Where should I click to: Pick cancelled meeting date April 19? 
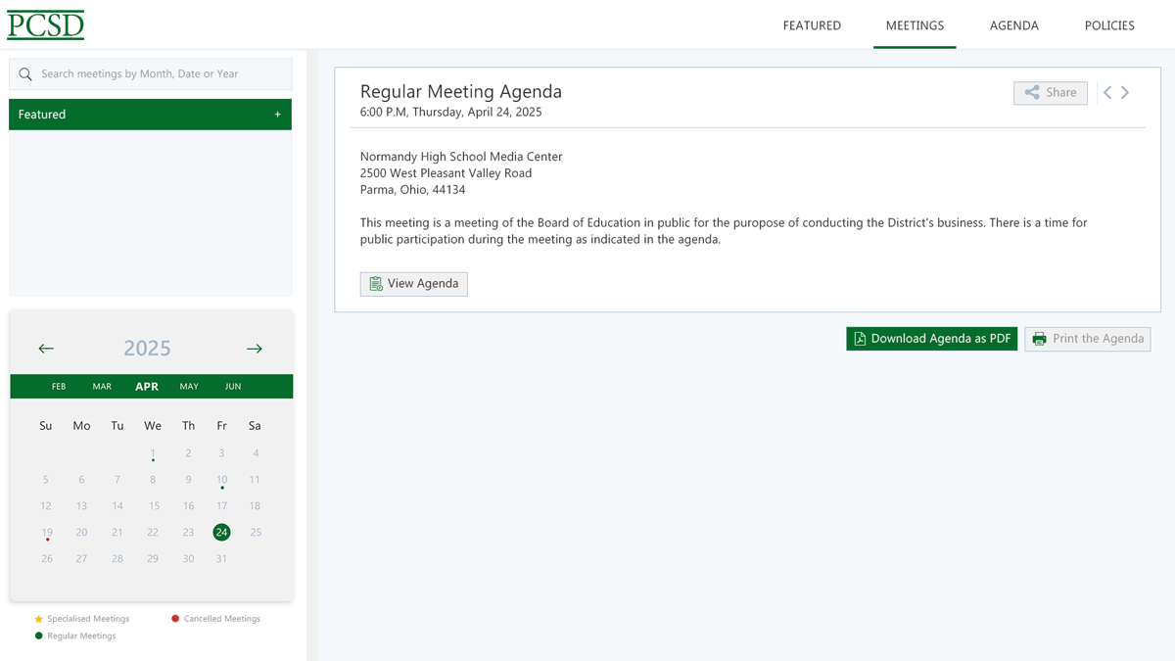[46, 533]
